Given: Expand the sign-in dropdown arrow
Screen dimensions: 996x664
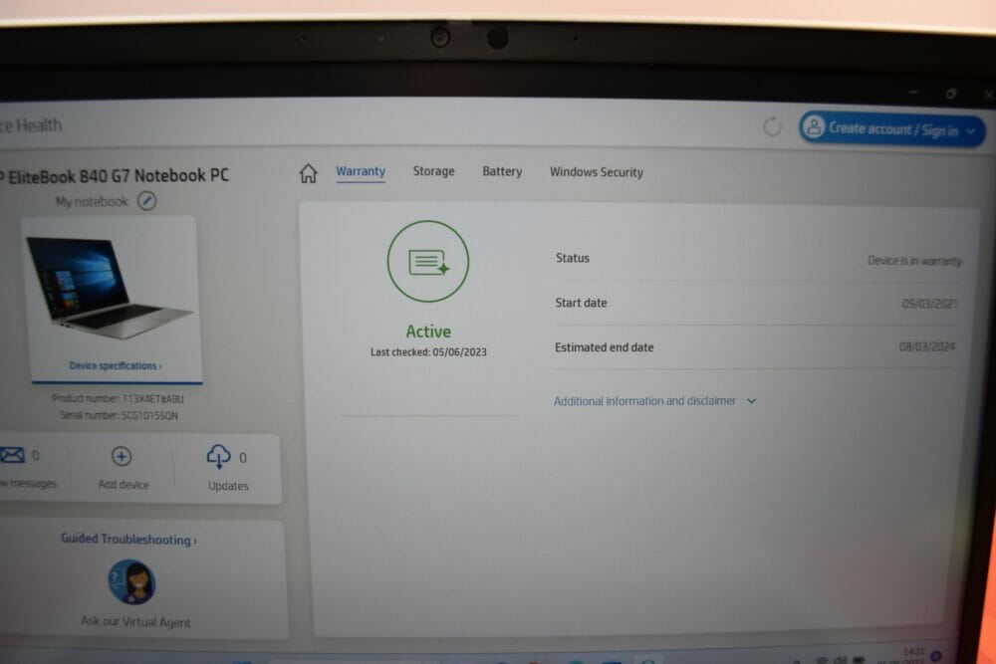Looking at the screenshot, I should 970,131.
